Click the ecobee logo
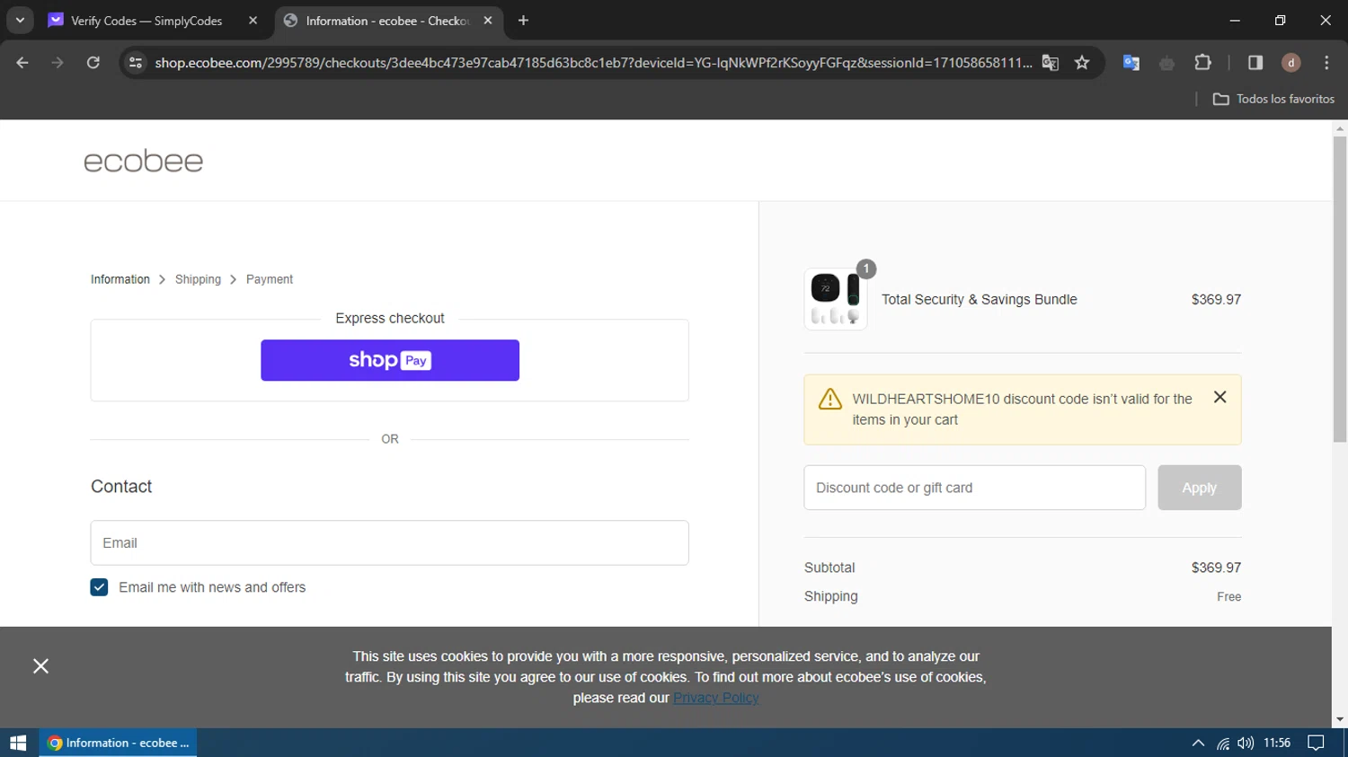The width and height of the screenshot is (1348, 757). click(144, 162)
